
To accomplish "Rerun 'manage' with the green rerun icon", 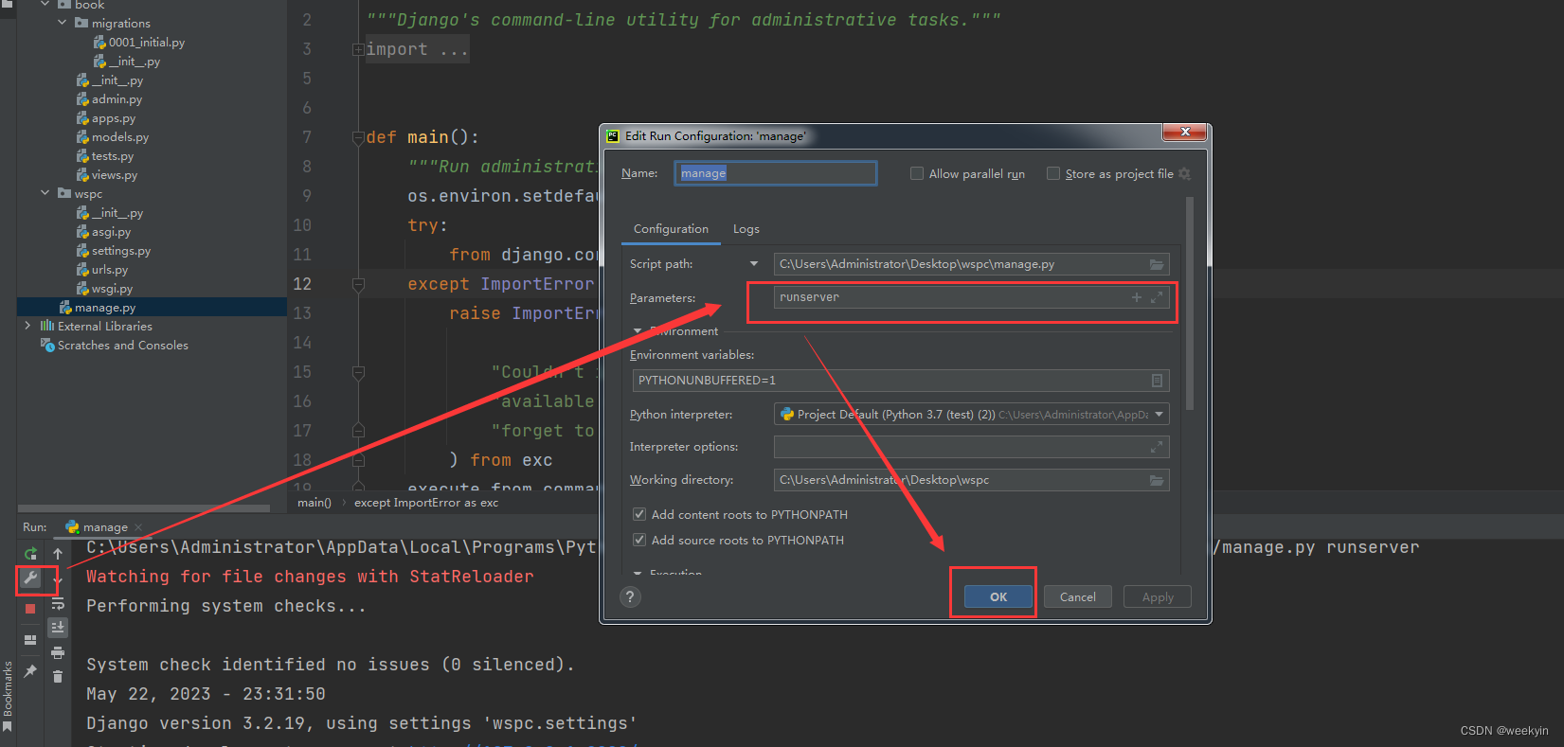I will 30,553.
